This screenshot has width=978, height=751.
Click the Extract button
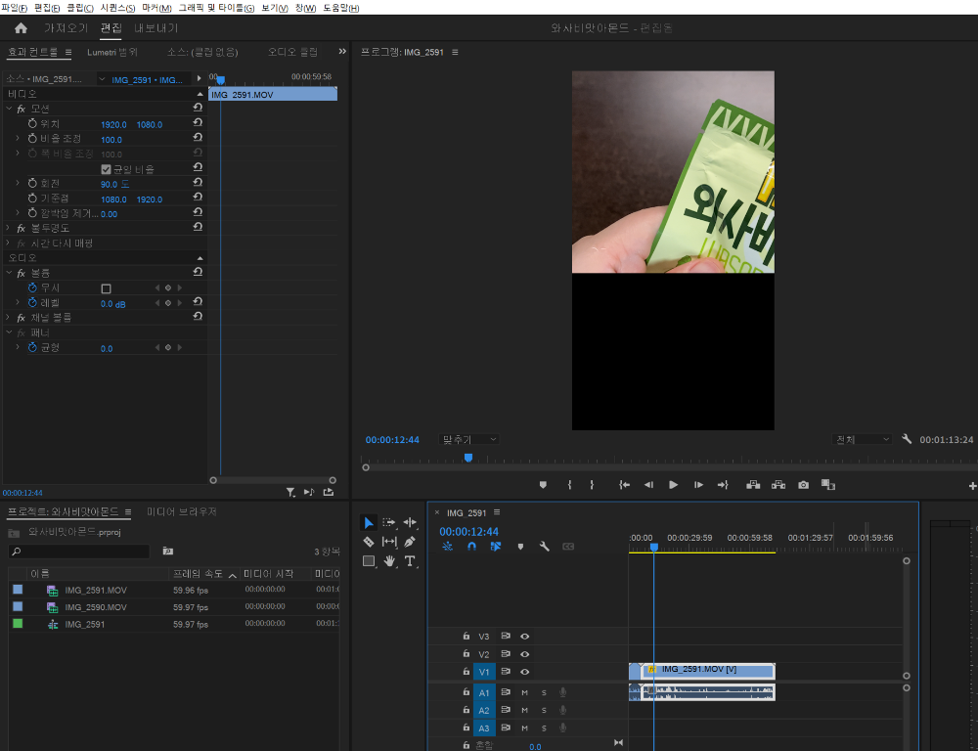778,485
